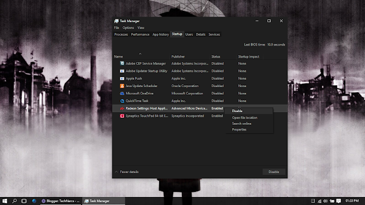The width and height of the screenshot is (365, 205).
Task: Click Task Manager taskbar button
Action: (x=104, y=201)
